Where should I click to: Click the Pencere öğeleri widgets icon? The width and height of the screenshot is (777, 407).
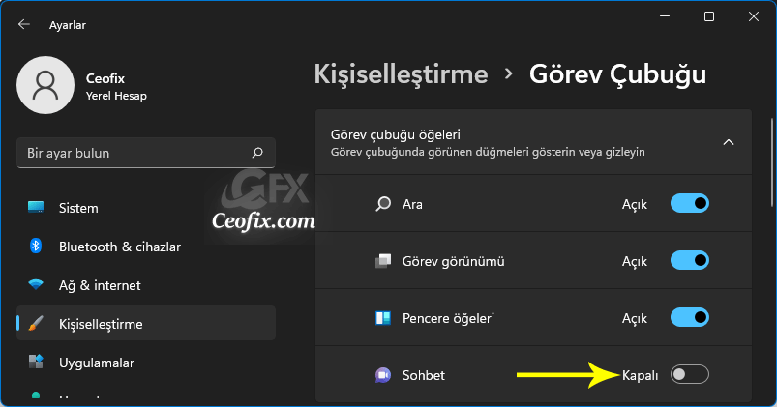coord(383,318)
